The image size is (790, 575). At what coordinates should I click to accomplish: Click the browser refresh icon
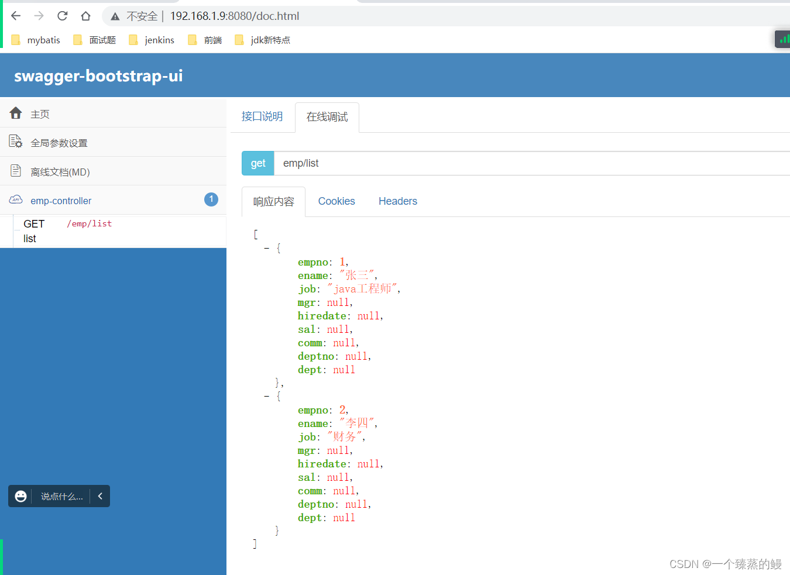[x=62, y=16]
